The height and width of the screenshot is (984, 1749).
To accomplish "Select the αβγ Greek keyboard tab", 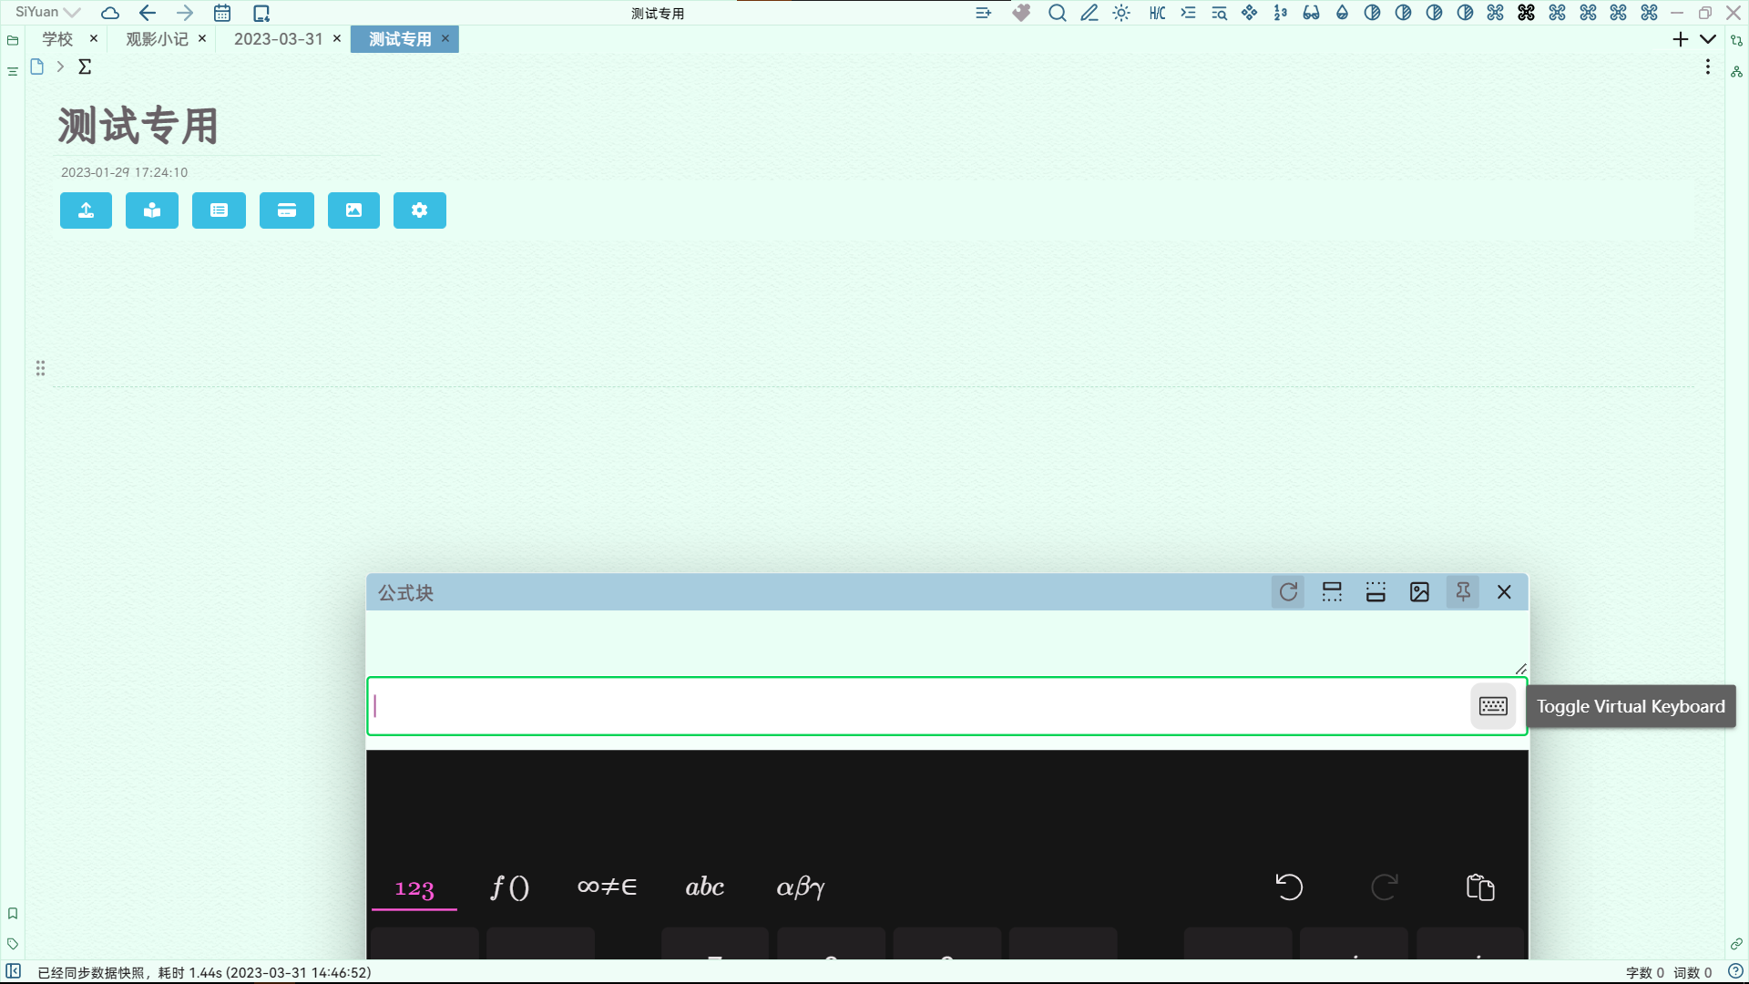I will click(800, 887).
